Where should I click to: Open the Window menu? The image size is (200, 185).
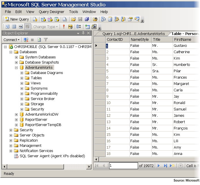pyautogui.click(x=89, y=12)
